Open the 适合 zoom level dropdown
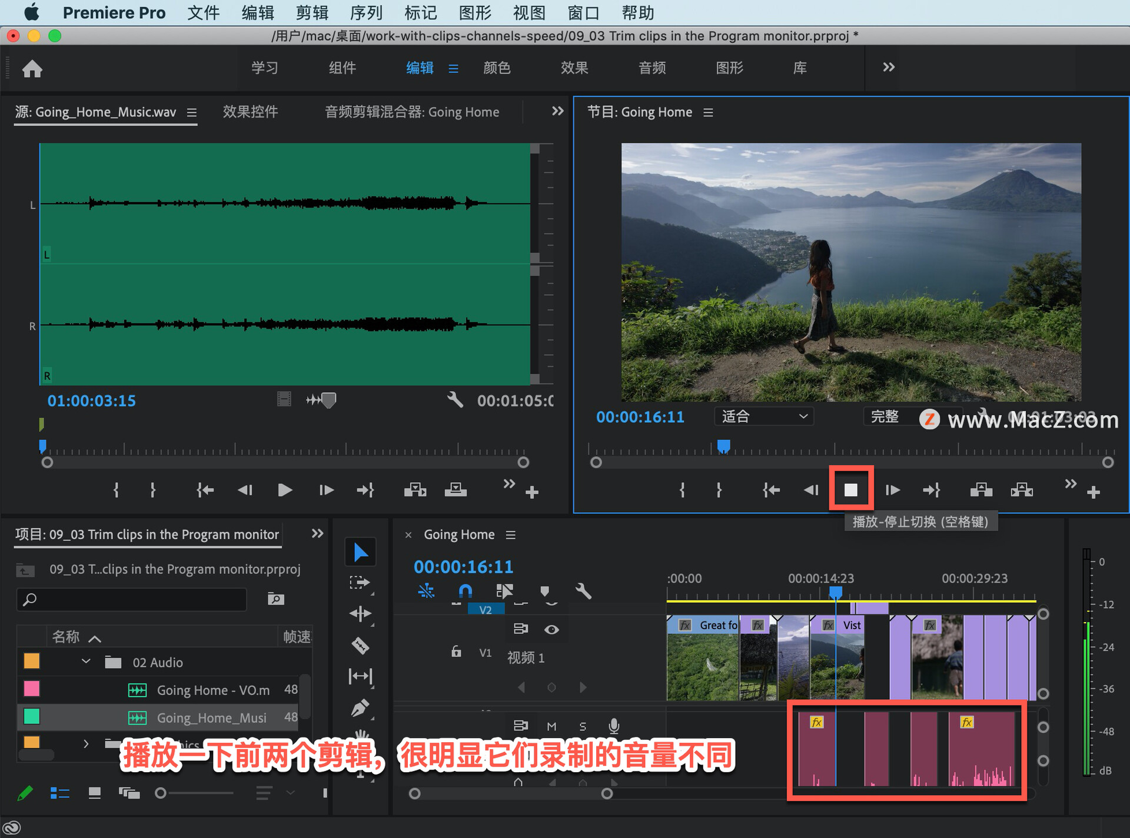1130x838 pixels. click(763, 416)
